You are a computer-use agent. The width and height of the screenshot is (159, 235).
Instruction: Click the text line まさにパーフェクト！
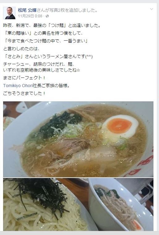(24, 78)
